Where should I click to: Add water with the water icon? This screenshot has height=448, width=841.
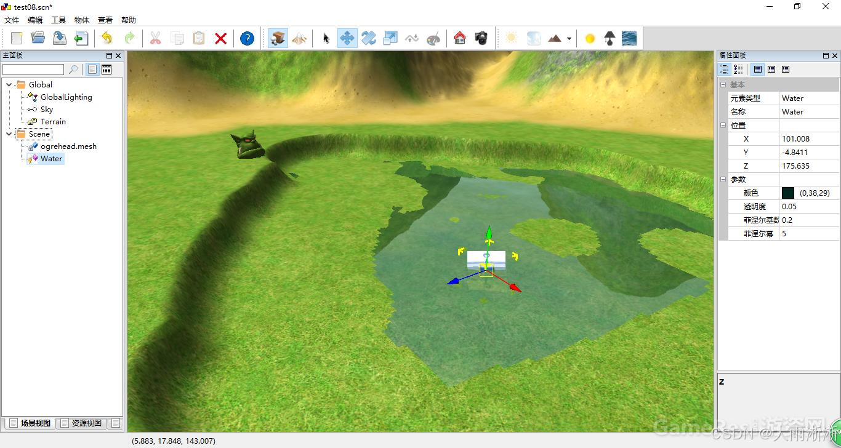click(x=629, y=38)
